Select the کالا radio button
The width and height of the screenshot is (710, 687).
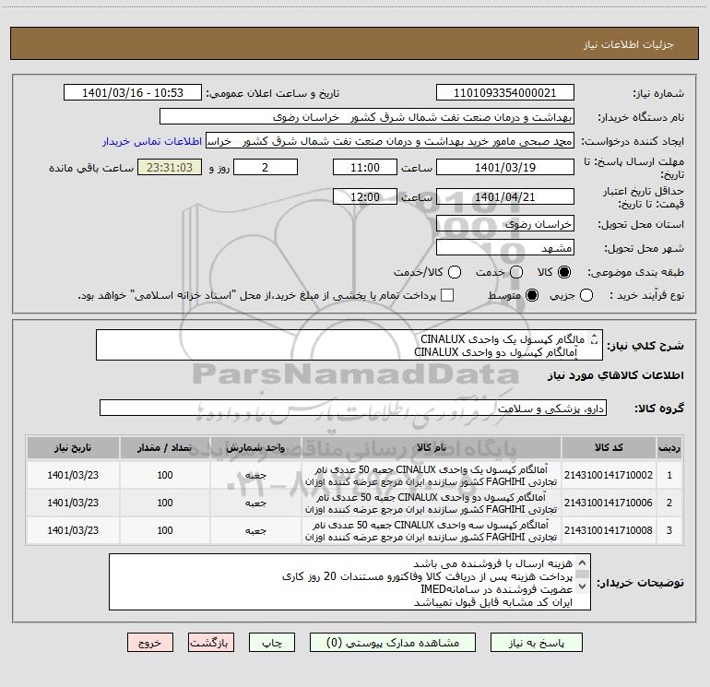pos(564,272)
